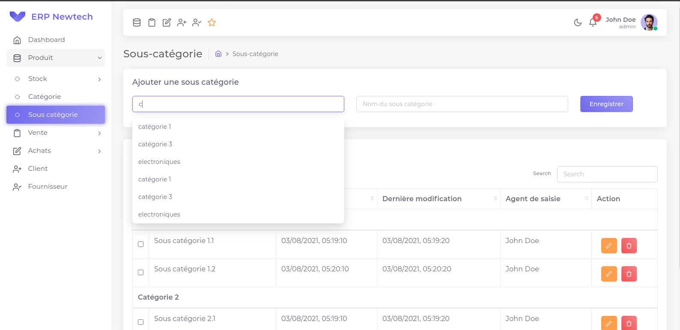Click the database icon in top toolbar

137,23
